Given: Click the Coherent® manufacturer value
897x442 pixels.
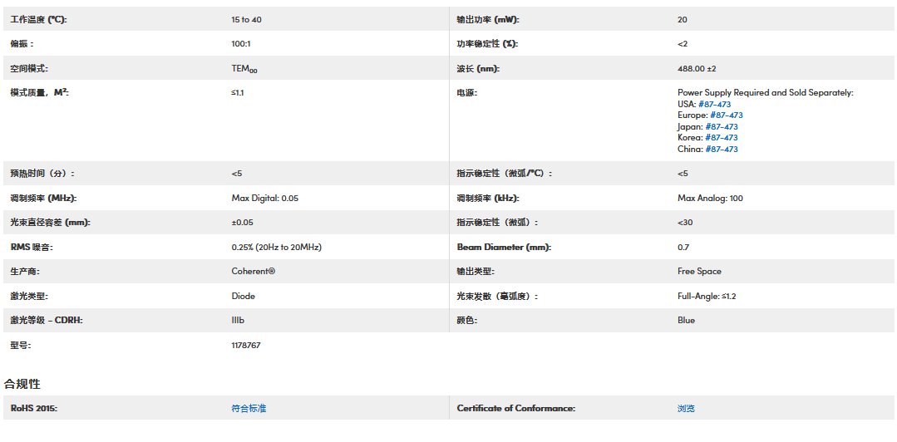Looking at the screenshot, I should [254, 271].
